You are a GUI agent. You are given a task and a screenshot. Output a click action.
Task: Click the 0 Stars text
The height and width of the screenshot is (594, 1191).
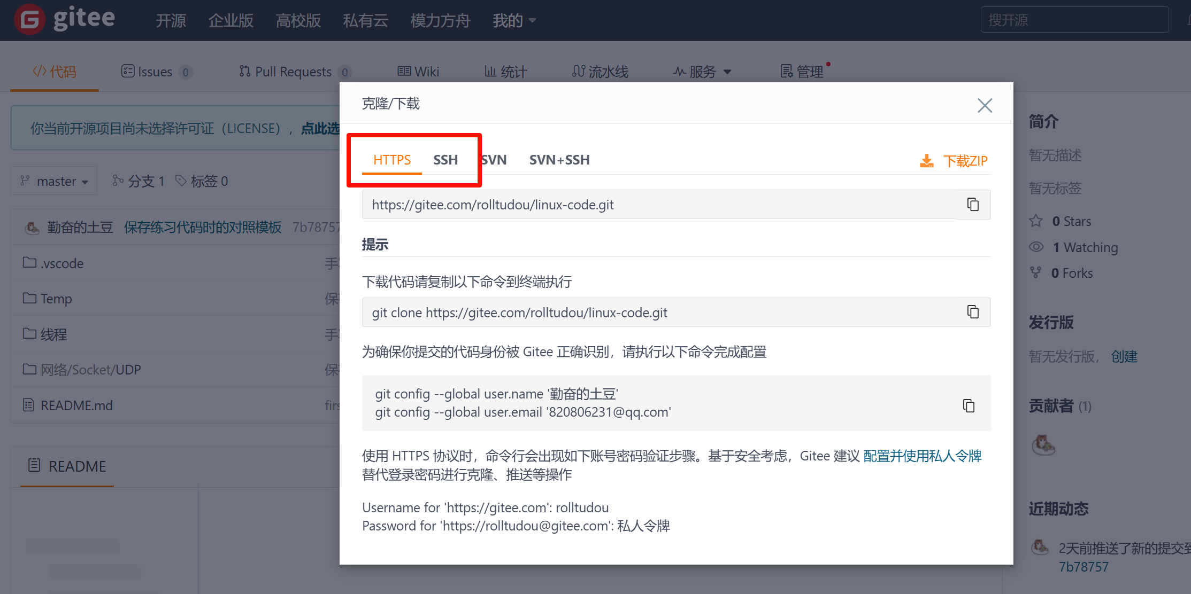1072,221
